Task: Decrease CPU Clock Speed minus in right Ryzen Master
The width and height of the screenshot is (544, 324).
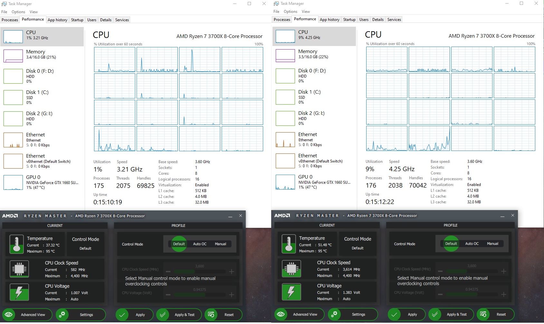Action: [440, 271]
